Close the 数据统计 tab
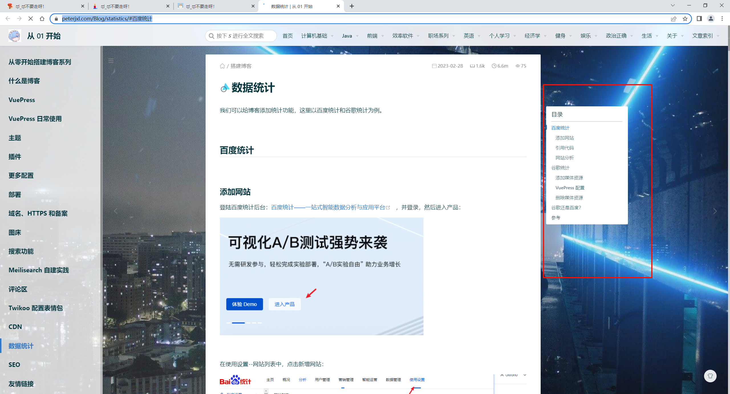Viewport: 730px width, 394px height. 338,6
